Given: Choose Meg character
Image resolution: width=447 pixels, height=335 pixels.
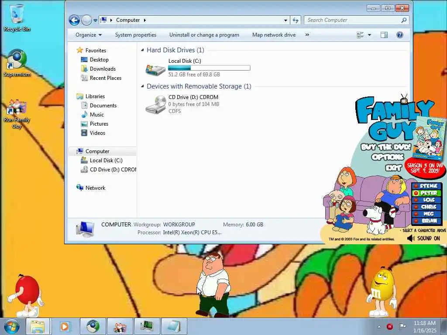Looking at the screenshot, I should tap(426, 214).
